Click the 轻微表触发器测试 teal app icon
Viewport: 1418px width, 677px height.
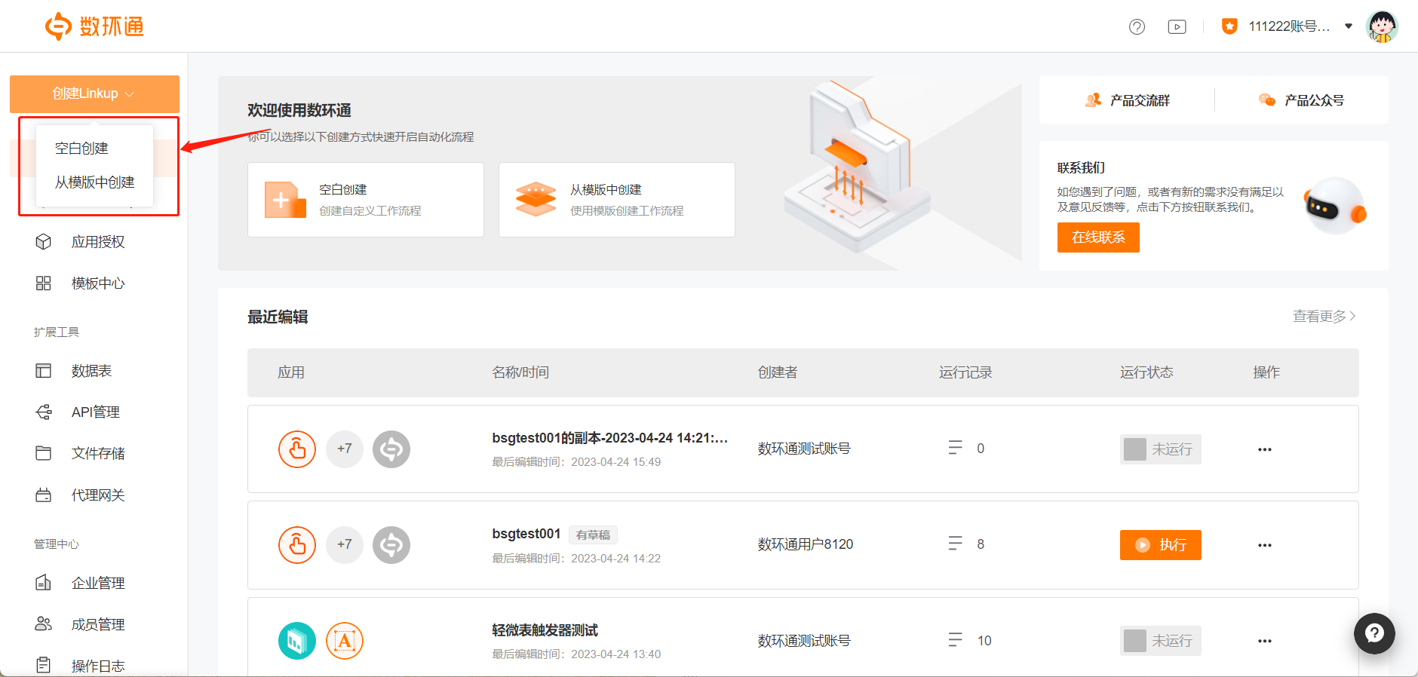tap(297, 641)
